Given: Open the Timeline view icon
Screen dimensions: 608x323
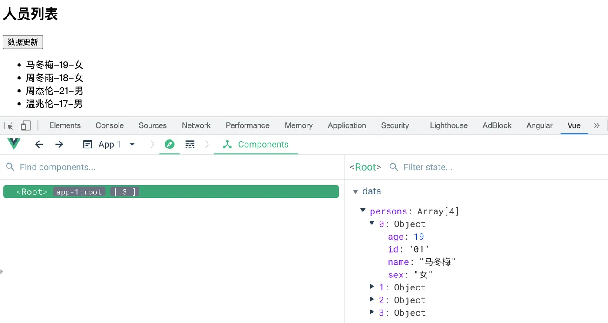Looking at the screenshot, I should [190, 145].
